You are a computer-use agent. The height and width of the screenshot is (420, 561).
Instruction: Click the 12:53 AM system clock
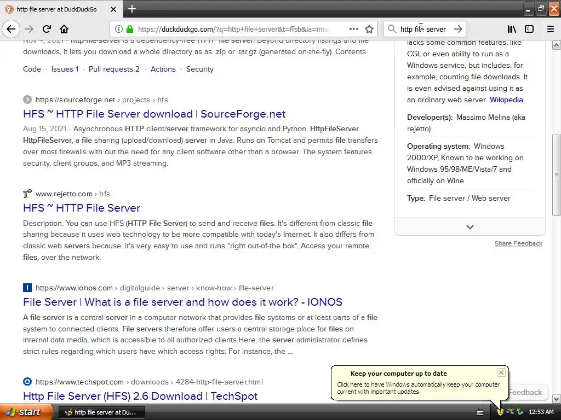point(541,412)
